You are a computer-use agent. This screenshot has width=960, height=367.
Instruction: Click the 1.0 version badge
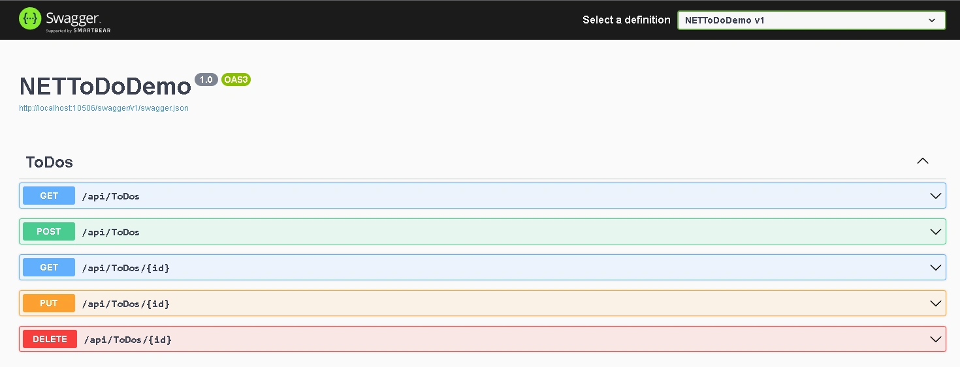point(206,80)
